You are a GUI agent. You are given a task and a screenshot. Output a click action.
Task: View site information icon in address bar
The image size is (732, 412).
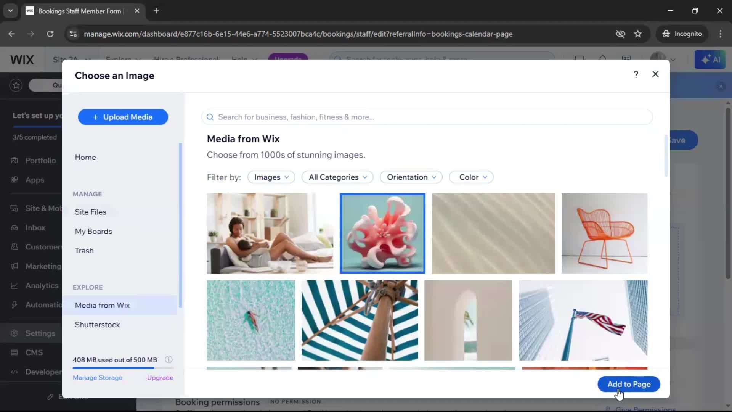(73, 34)
